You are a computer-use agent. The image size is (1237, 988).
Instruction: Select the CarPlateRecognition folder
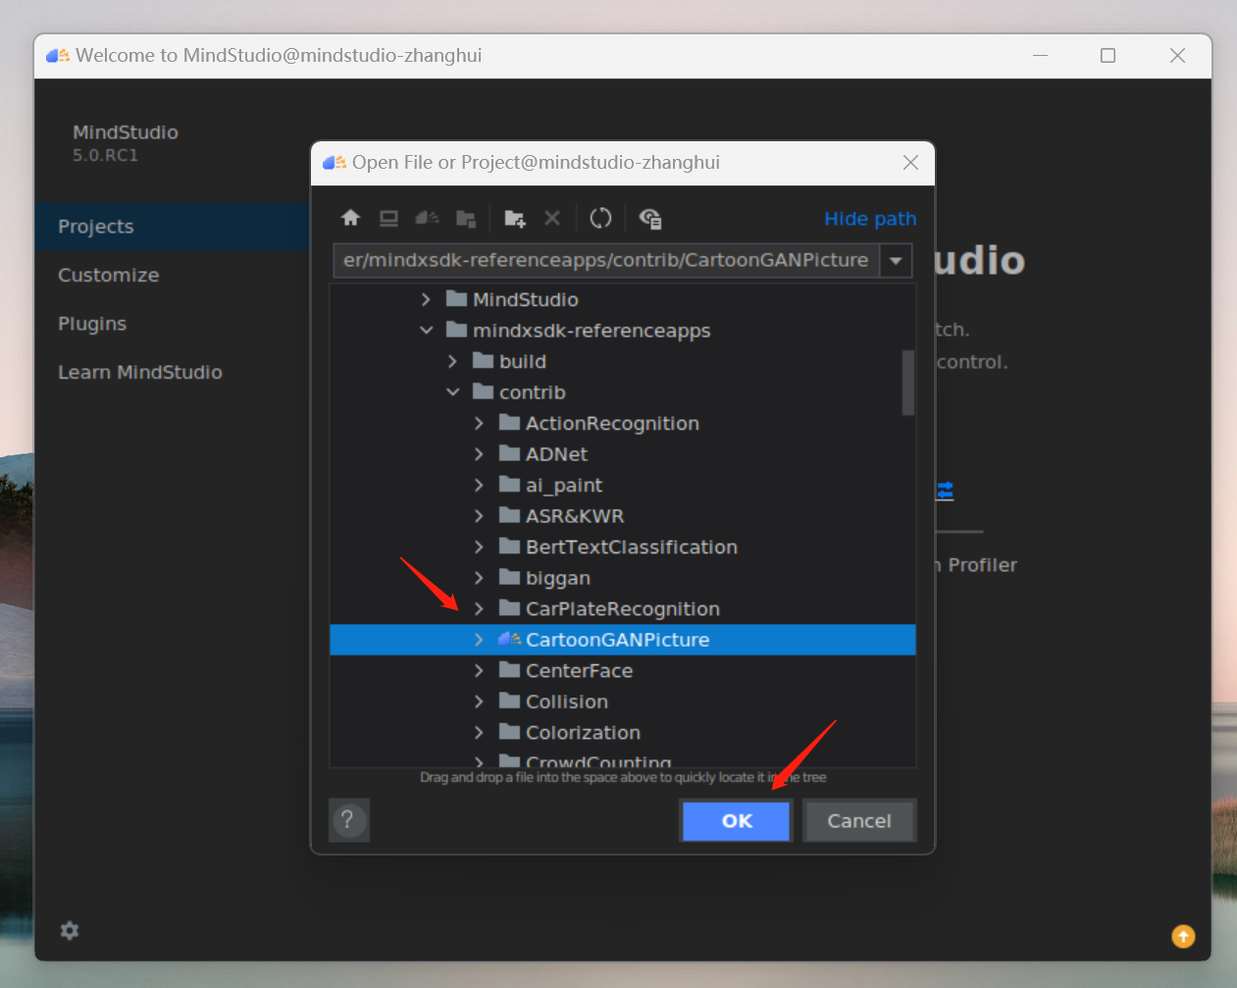pyautogui.click(x=623, y=608)
